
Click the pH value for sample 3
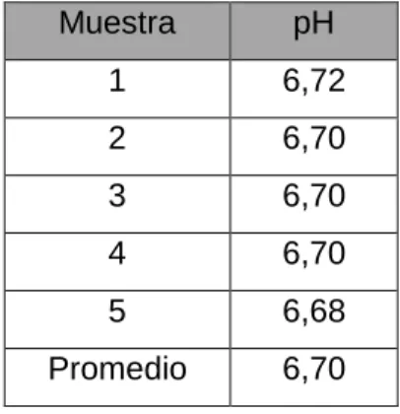coord(314,204)
